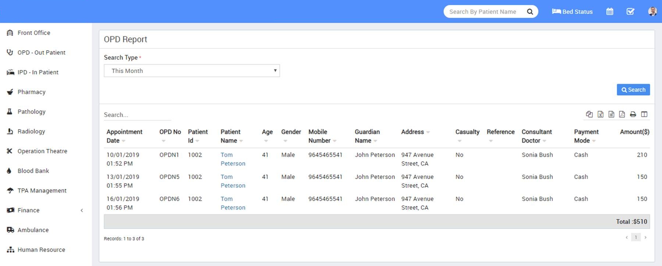
Task: Open the calendar icon in header
Action: click(609, 11)
